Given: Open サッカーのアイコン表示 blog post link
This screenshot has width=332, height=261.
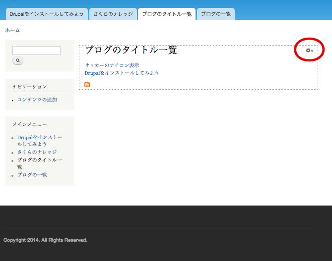Looking at the screenshot, I should coord(112,65).
